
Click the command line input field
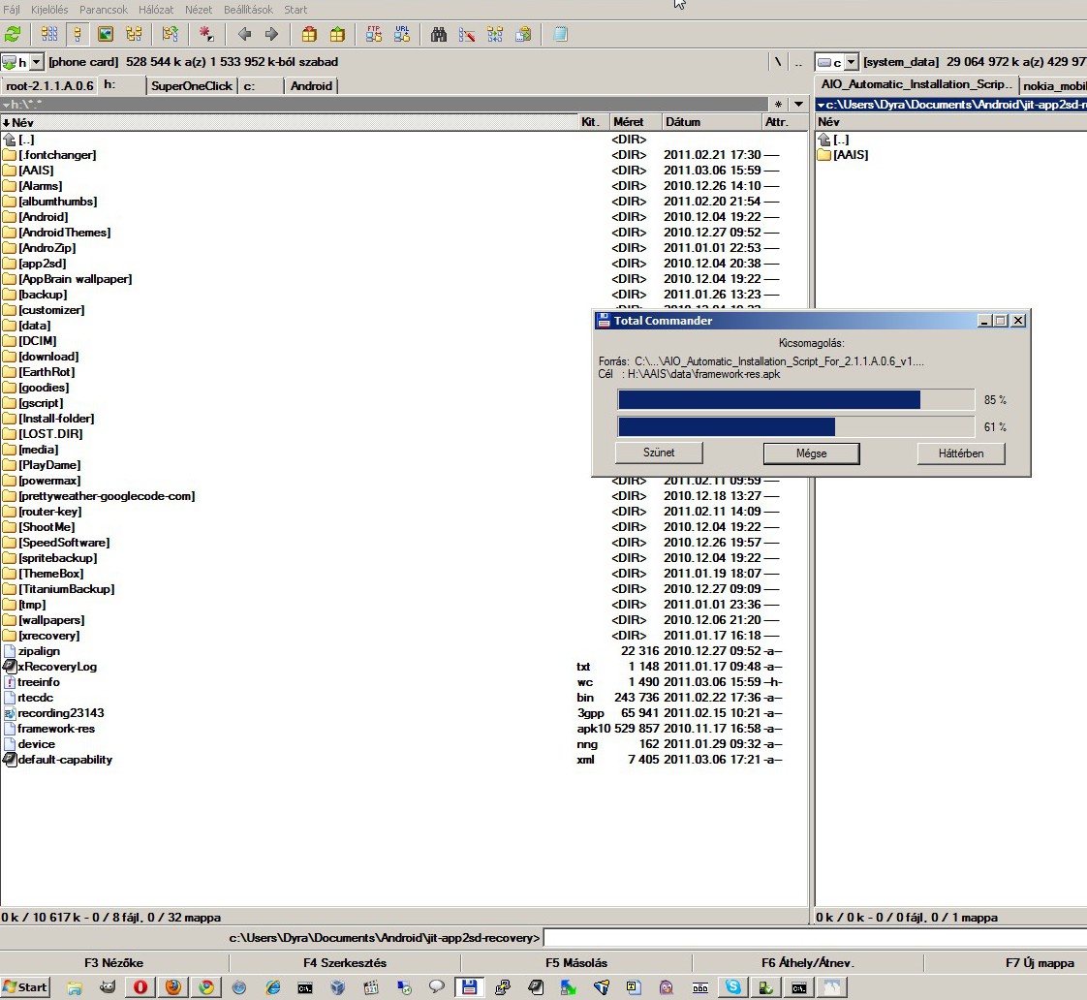coord(815,938)
